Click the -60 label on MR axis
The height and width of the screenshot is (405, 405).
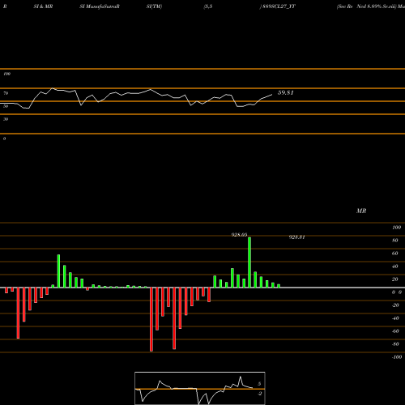(x=395, y=331)
